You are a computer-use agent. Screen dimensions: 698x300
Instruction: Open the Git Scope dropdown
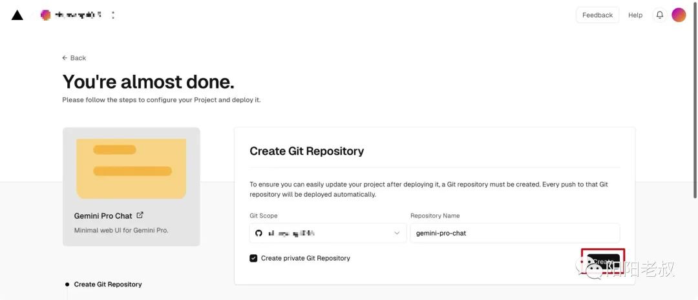[x=328, y=233]
